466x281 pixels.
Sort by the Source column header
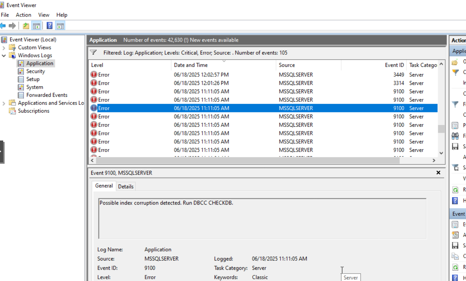pyautogui.click(x=309, y=65)
